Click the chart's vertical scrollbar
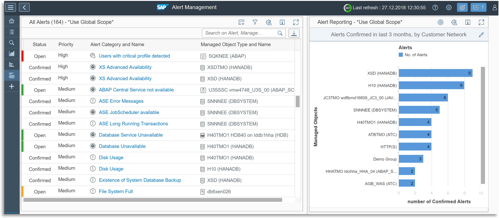 coord(483,125)
